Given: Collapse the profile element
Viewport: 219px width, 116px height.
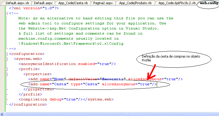Looking at the screenshot, I should [x=7, y=69].
